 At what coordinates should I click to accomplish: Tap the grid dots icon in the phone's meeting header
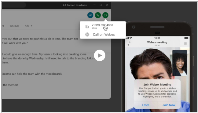coord(185,43)
